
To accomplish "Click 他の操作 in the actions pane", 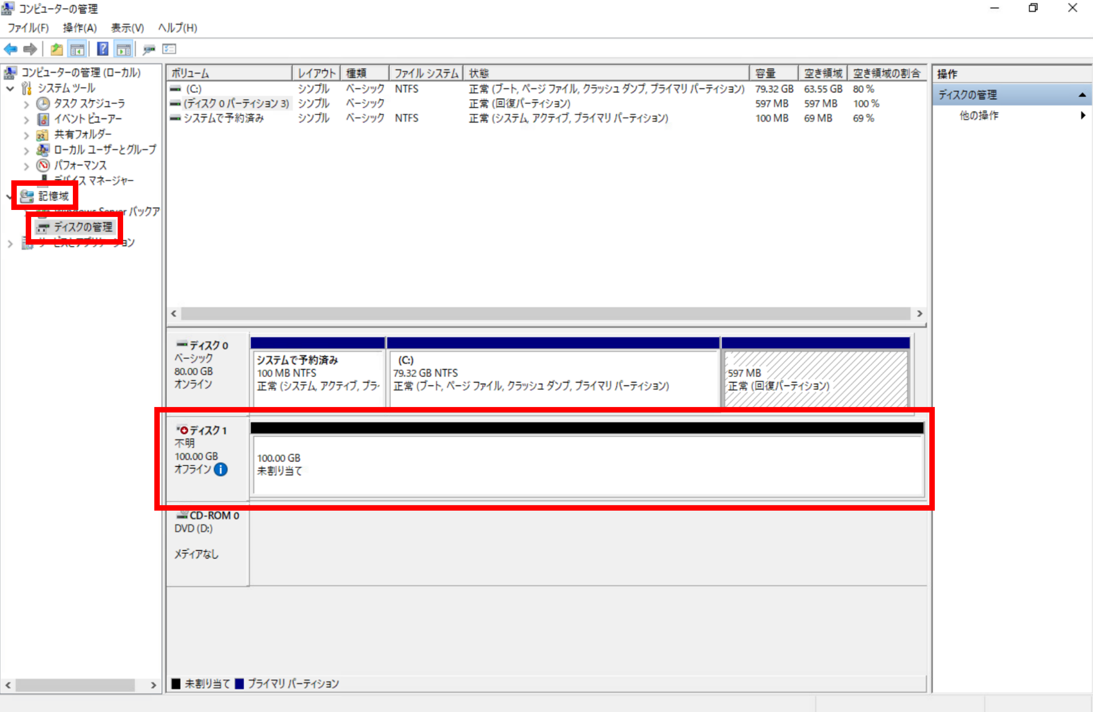I will [x=979, y=116].
